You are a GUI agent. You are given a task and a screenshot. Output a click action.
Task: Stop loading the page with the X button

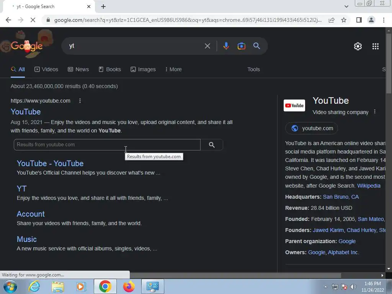tap(33, 20)
